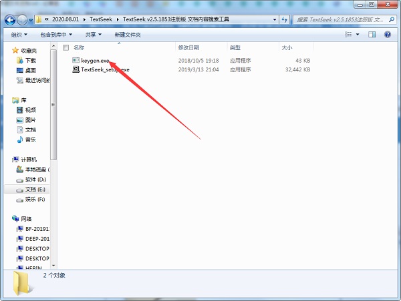Open 下载 folder in sidebar
The width and height of the screenshot is (401, 301).
click(x=27, y=60)
